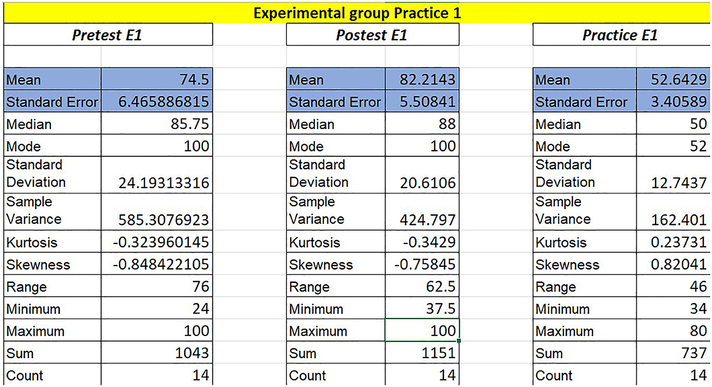Click the Experimental group Practice 1 title banner
The width and height of the screenshot is (712, 387).
point(357,12)
